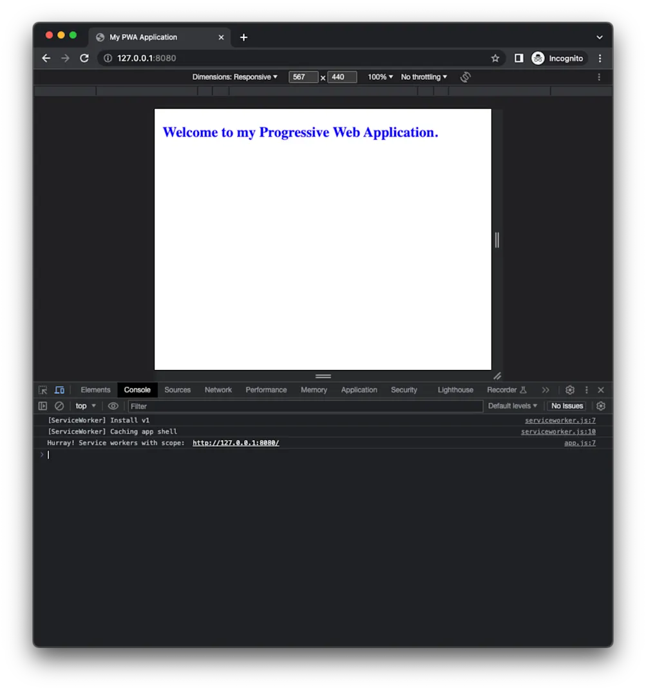
Task: Open app.js:7 source link
Action: coord(580,443)
